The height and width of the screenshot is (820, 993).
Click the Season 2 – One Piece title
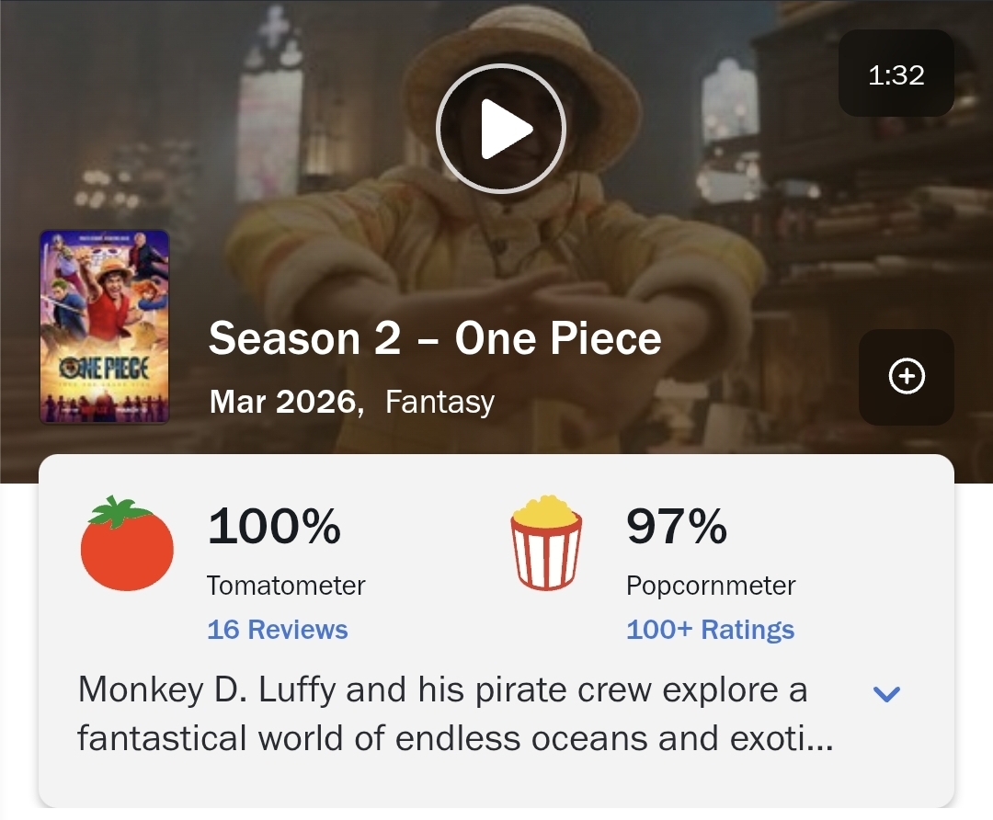point(435,339)
